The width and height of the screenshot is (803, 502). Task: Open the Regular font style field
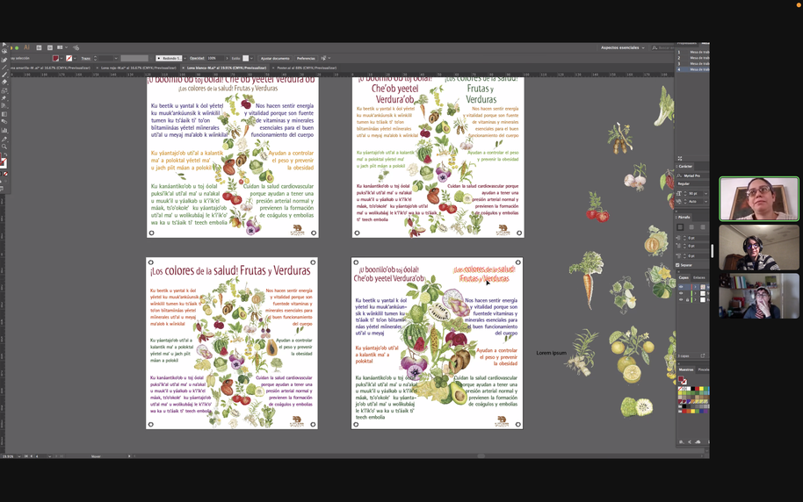point(693,183)
